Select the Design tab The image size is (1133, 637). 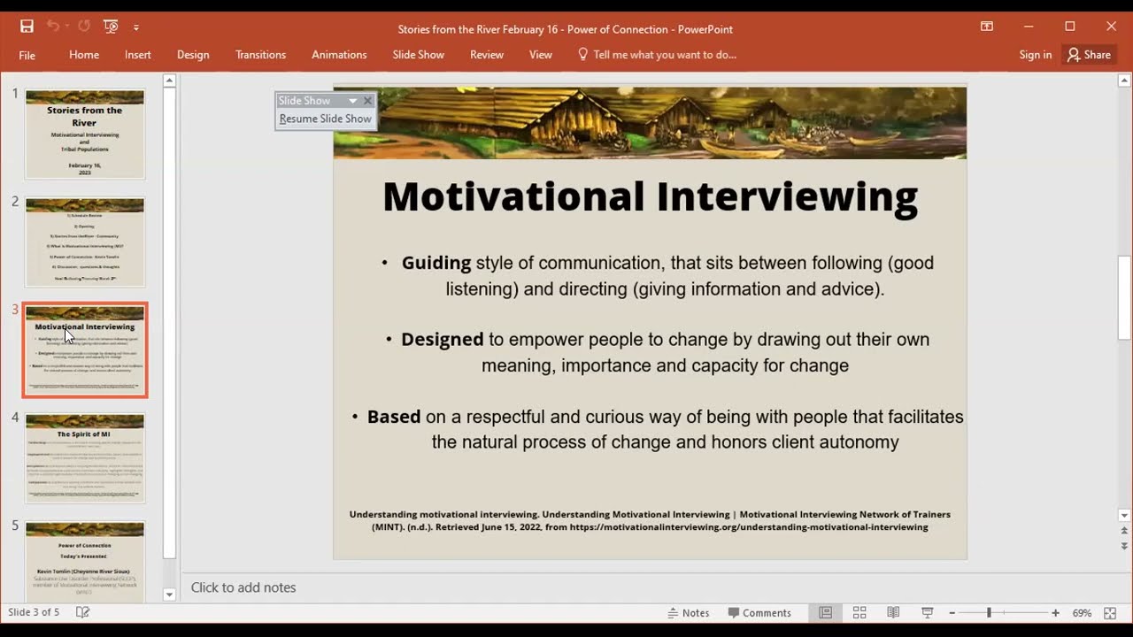193,55
